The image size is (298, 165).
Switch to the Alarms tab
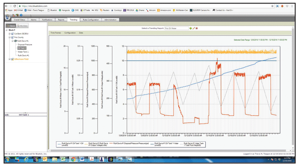pos(33,20)
